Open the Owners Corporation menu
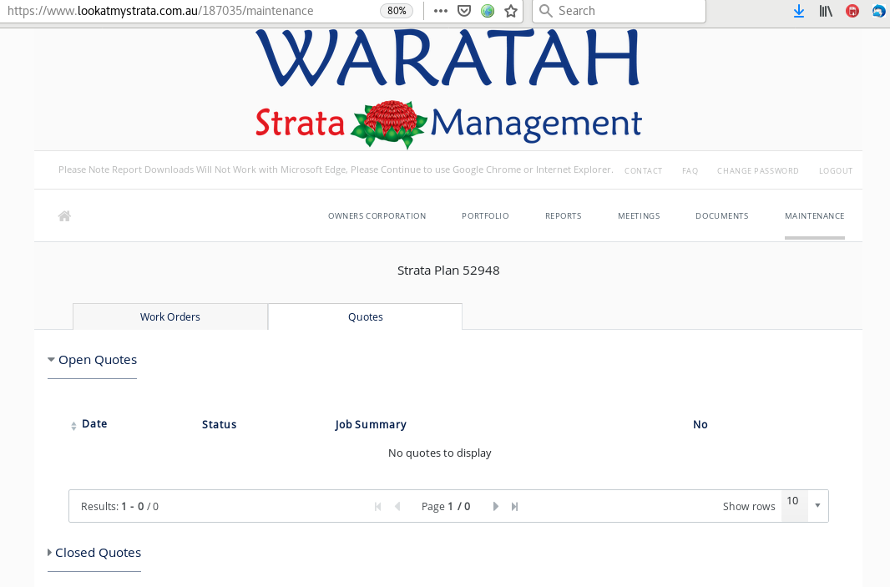 377,215
